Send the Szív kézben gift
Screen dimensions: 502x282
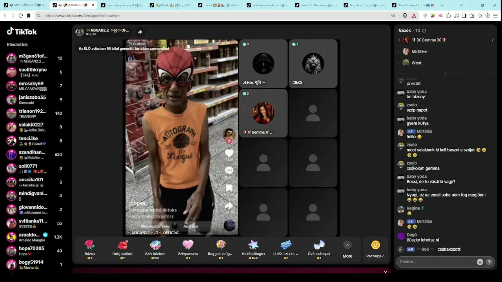[155, 249]
